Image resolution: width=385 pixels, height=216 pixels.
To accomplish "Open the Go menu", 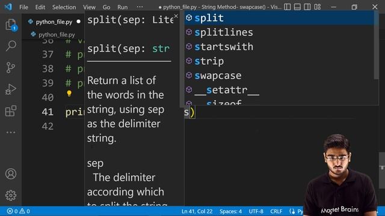I will [106, 7].
